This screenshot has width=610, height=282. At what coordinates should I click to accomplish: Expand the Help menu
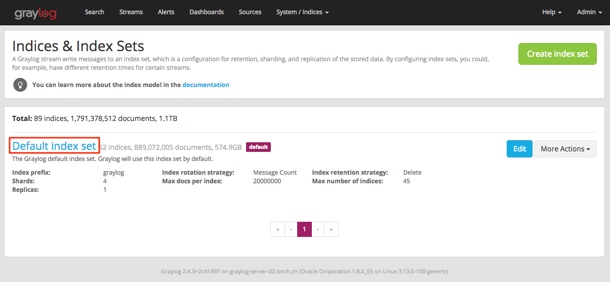(x=551, y=12)
